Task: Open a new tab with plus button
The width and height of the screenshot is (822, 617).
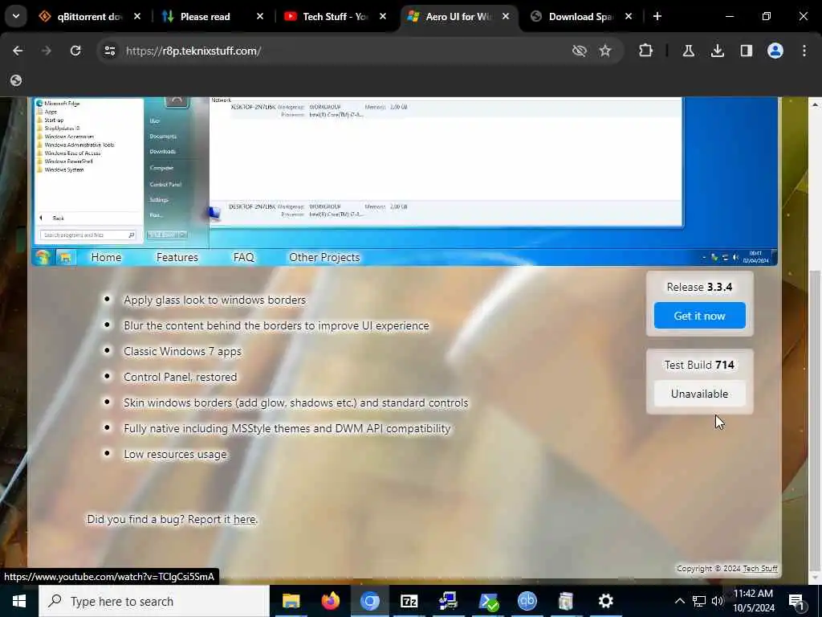Action: pos(657,16)
